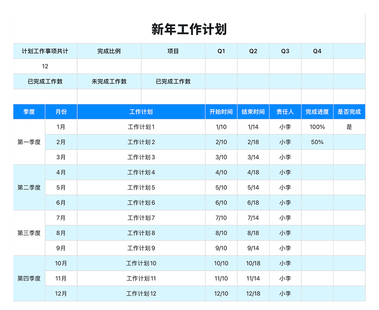Viewport: 379px width, 310px height.
Task: Click the 2/18 end date cell
Action: (253, 142)
